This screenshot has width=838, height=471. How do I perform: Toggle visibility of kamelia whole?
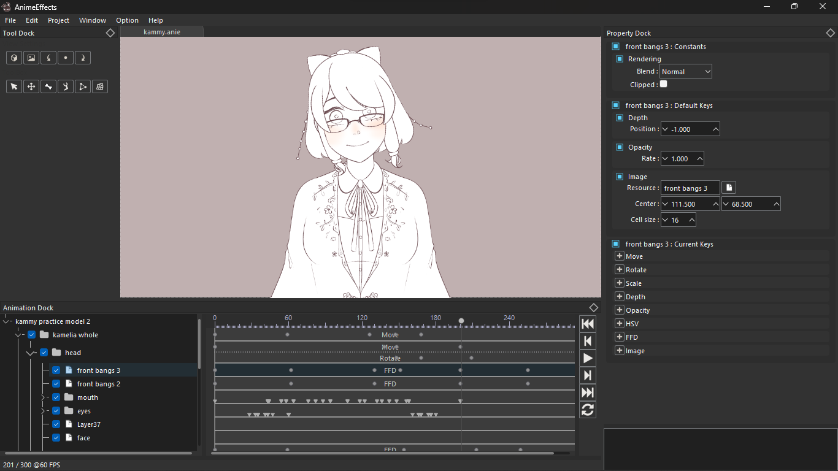click(31, 335)
